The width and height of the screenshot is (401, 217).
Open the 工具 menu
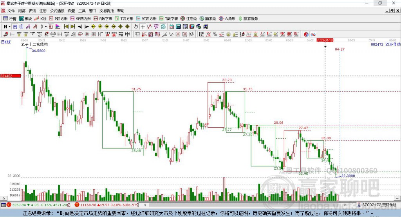coord(82,11)
